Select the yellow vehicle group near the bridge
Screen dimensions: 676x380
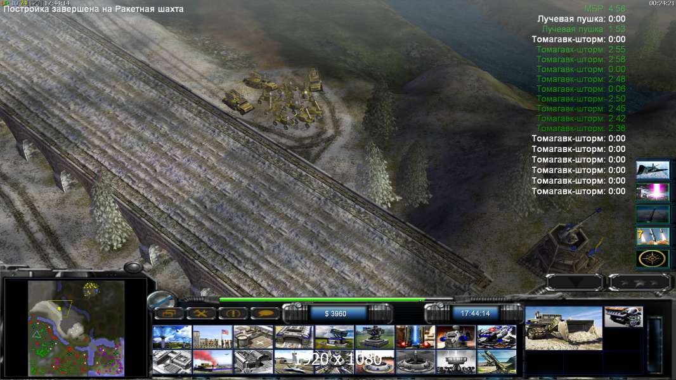274,99
